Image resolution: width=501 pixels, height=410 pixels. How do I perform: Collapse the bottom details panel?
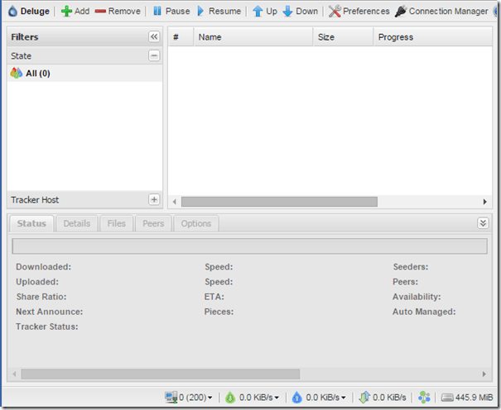[x=483, y=223]
